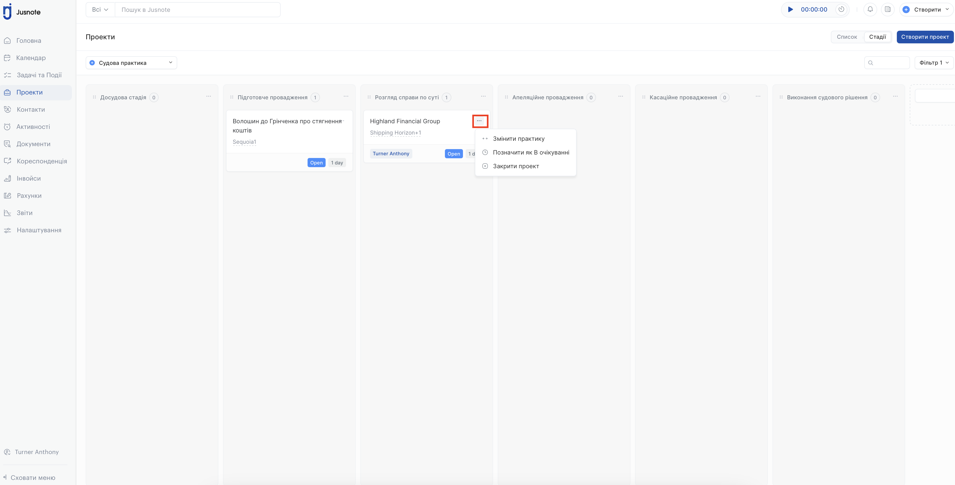Screen dimensions: 955x485
Task: Click the Касаційне провадження drag handle
Action: [x=644, y=97]
